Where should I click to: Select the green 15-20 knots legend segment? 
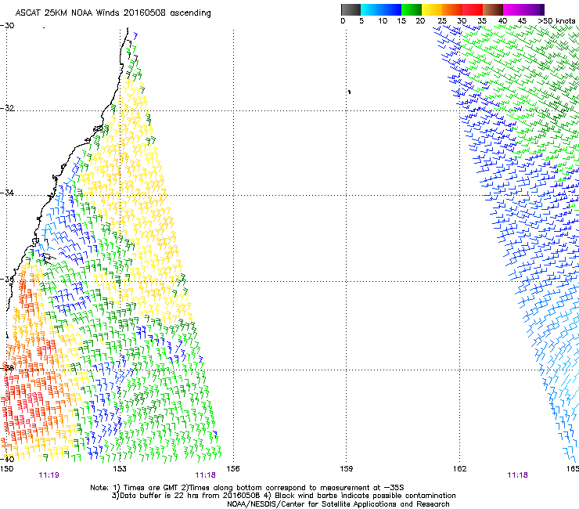(x=412, y=9)
